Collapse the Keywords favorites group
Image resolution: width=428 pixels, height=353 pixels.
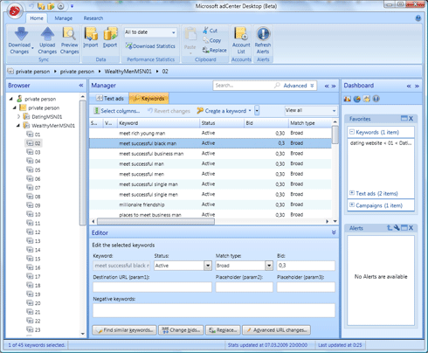tap(352, 132)
